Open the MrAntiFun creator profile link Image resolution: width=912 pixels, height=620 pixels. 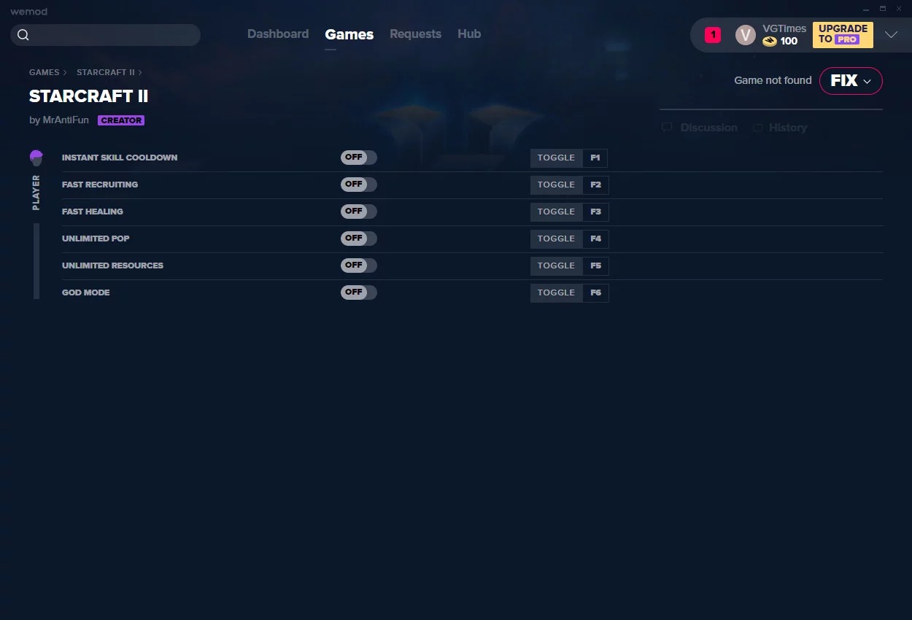[66, 120]
